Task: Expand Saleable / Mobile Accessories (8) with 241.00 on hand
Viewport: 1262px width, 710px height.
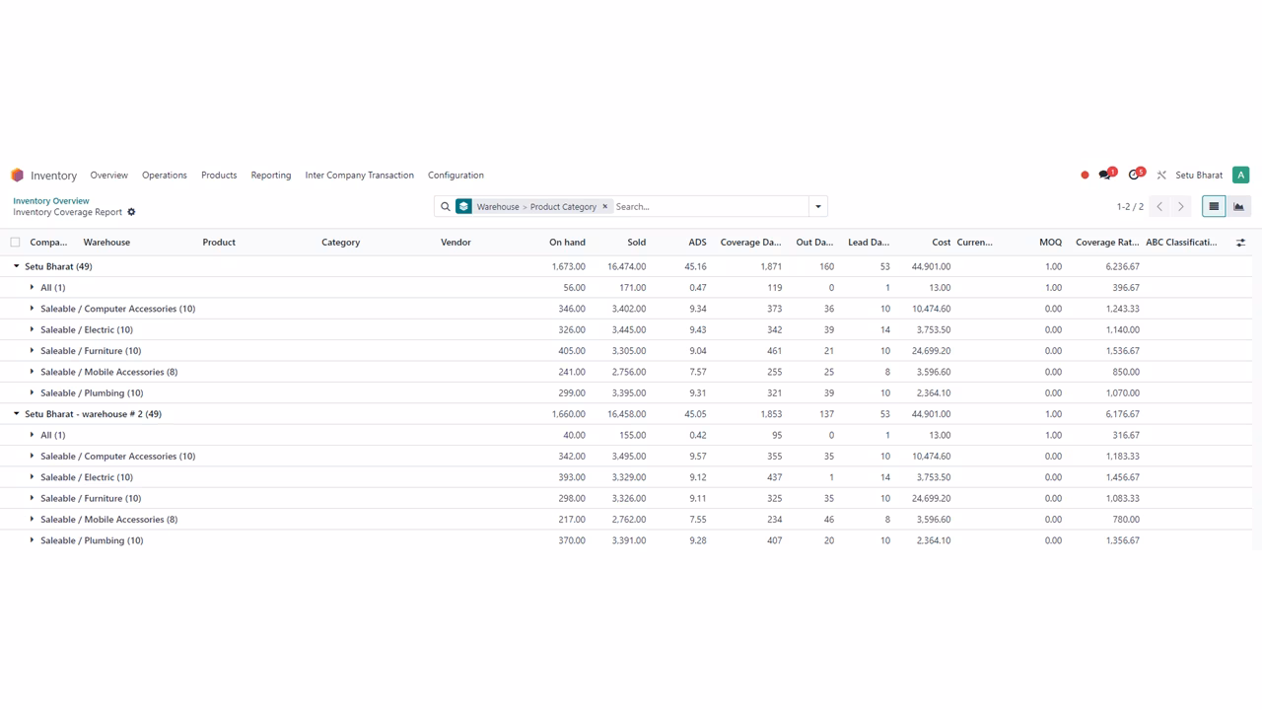Action: [x=32, y=372]
